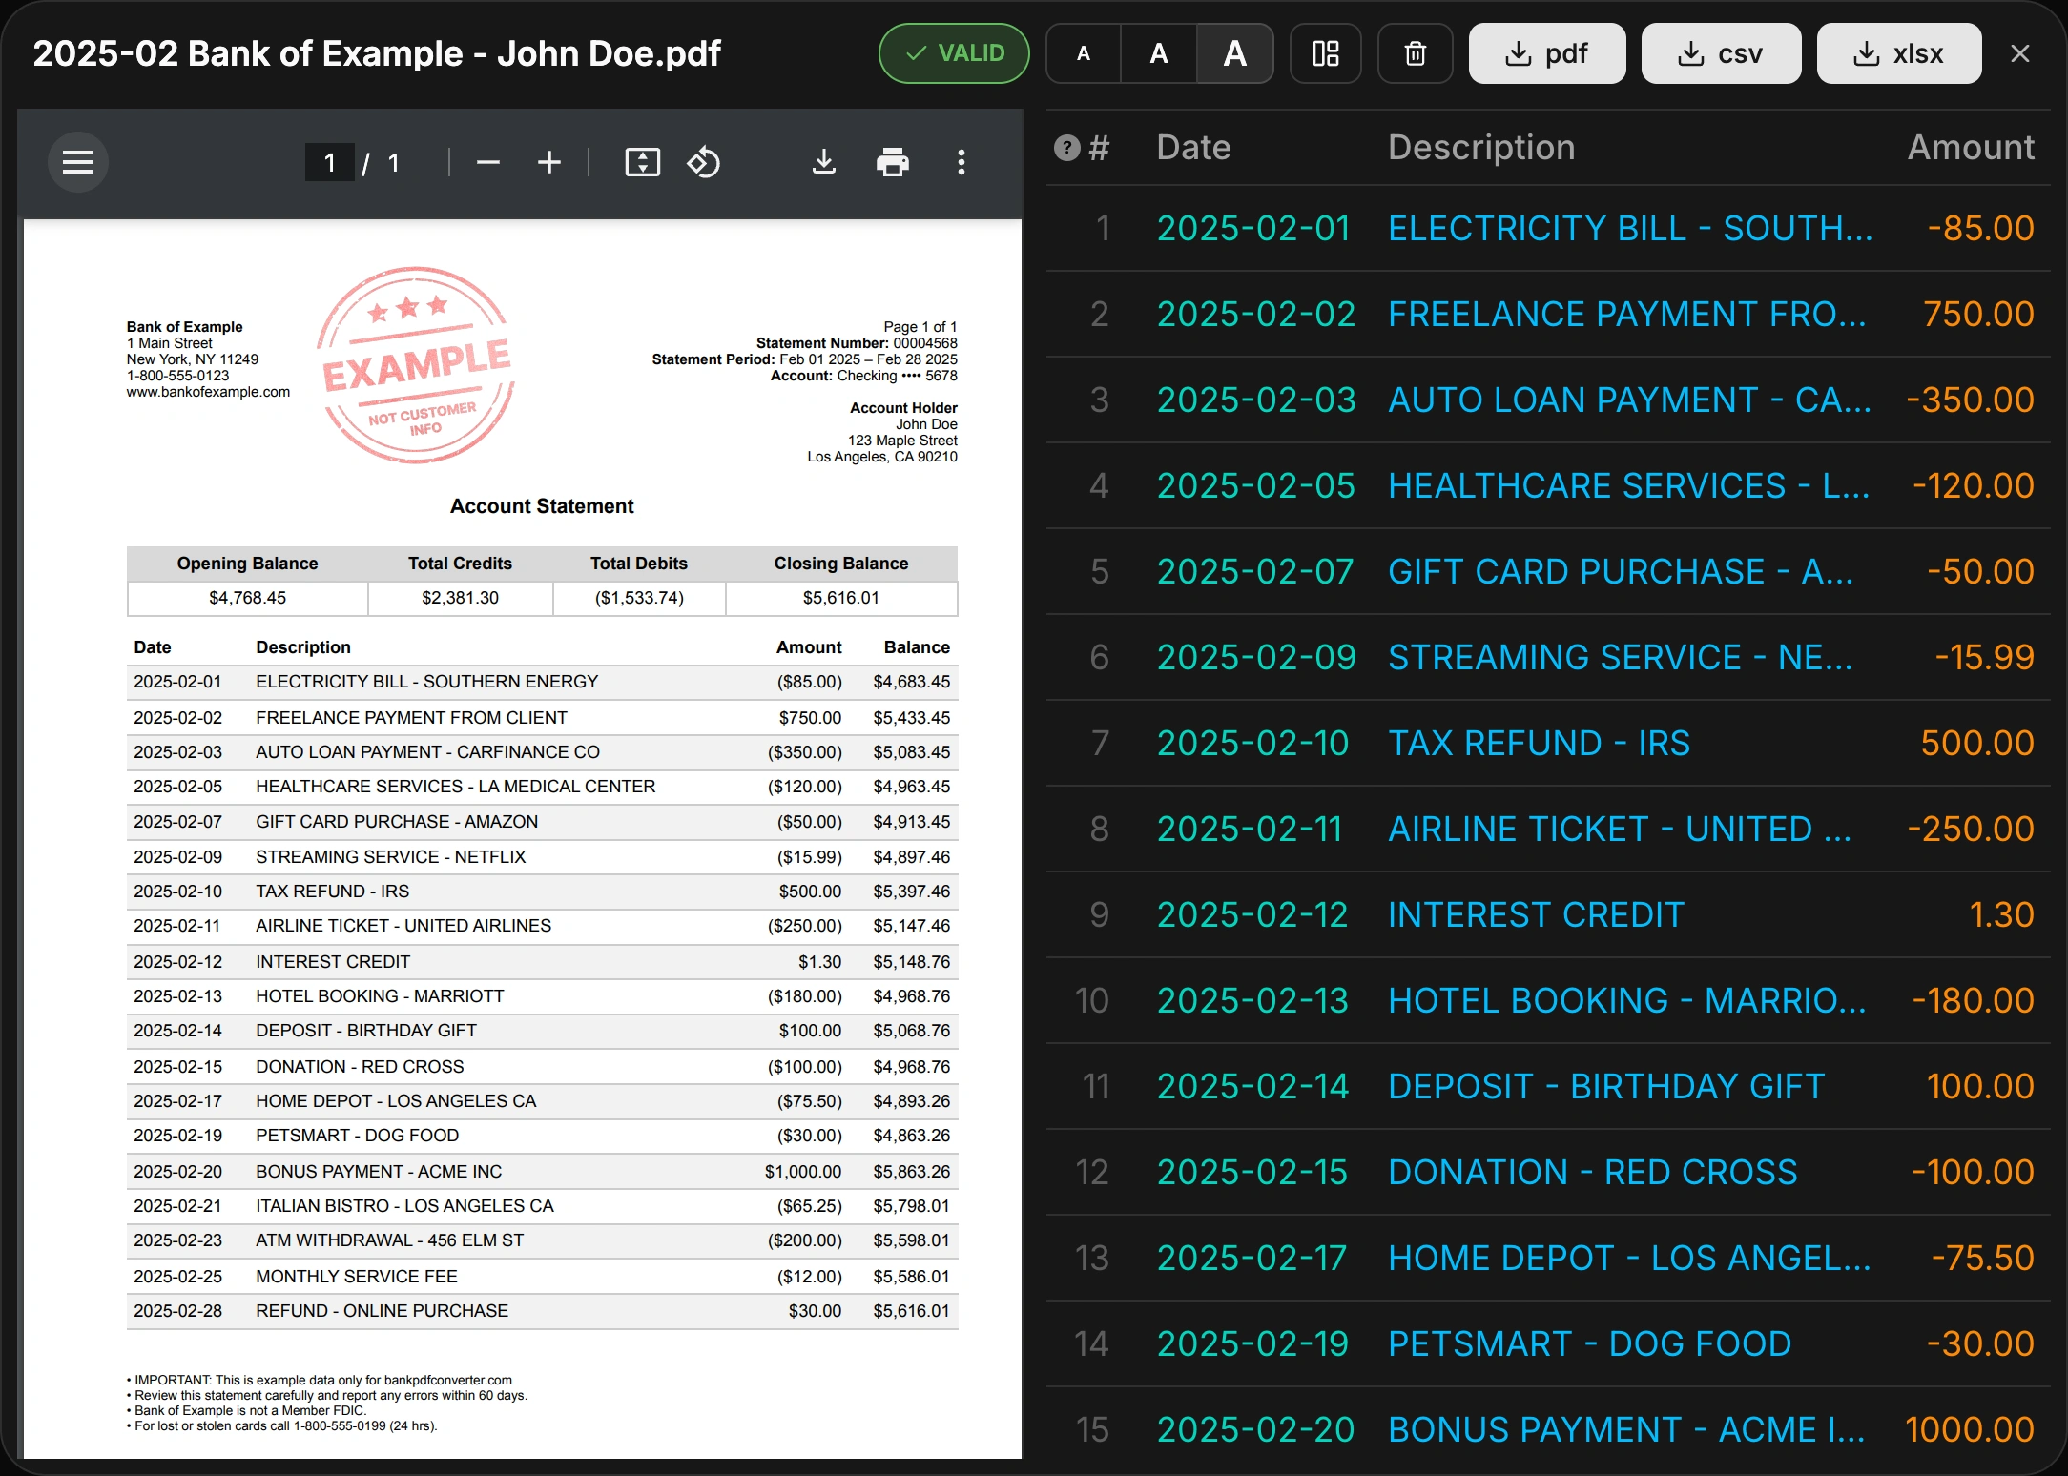Select the -50.00 amount cell
2068x1476 pixels.
(1980, 572)
